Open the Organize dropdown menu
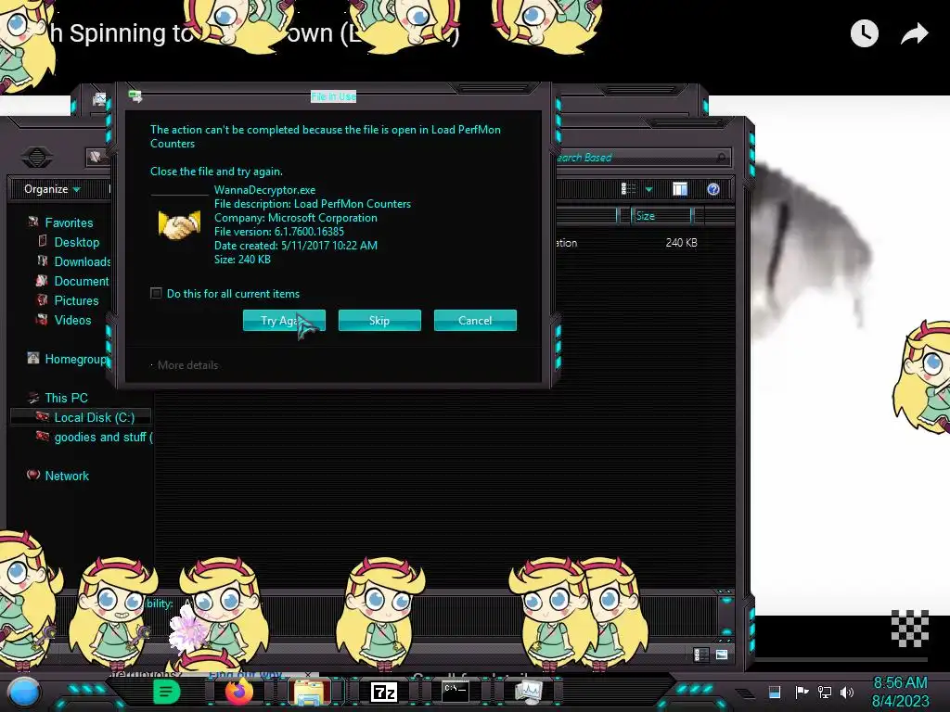The image size is (950, 712). point(52,189)
